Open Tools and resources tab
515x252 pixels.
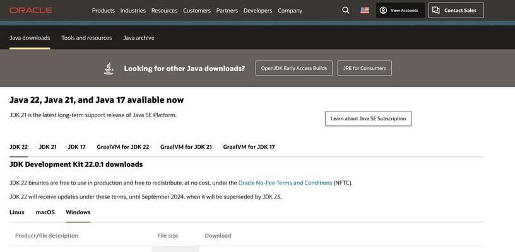point(86,38)
